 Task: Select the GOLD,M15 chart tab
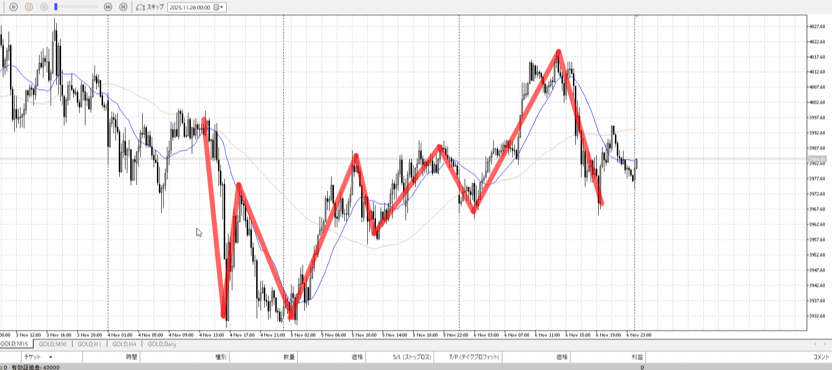point(14,344)
